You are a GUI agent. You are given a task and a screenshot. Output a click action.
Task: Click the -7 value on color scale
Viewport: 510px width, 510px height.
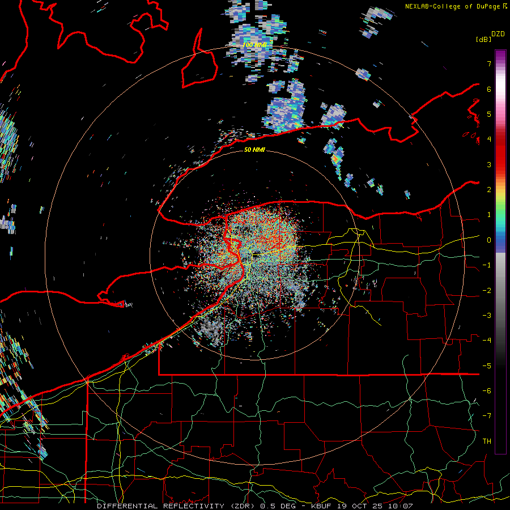(x=487, y=416)
